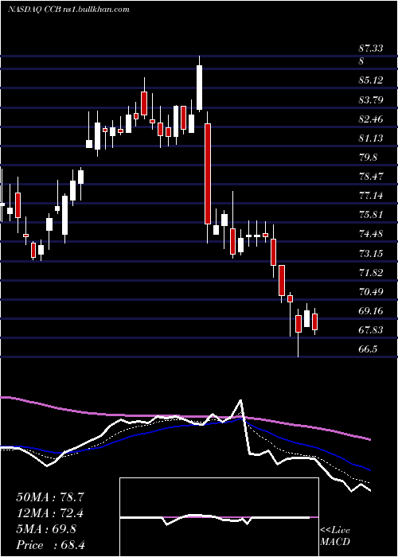Click the 50MA : 78.7 readout
This screenshot has height=557, width=398.
(50, 497)
